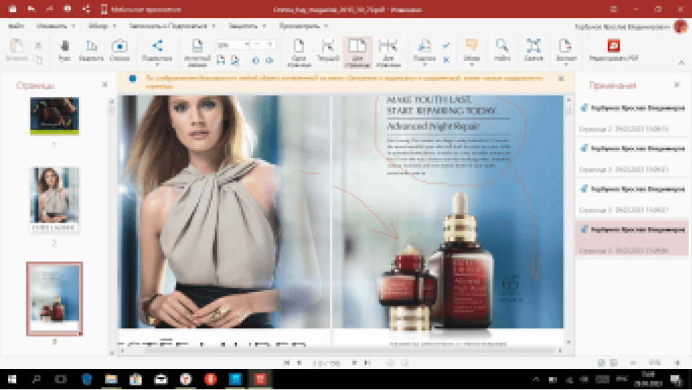Rotate the page clockwise
692x390 pixels.
pyautogui.click(x=269, y=60)
